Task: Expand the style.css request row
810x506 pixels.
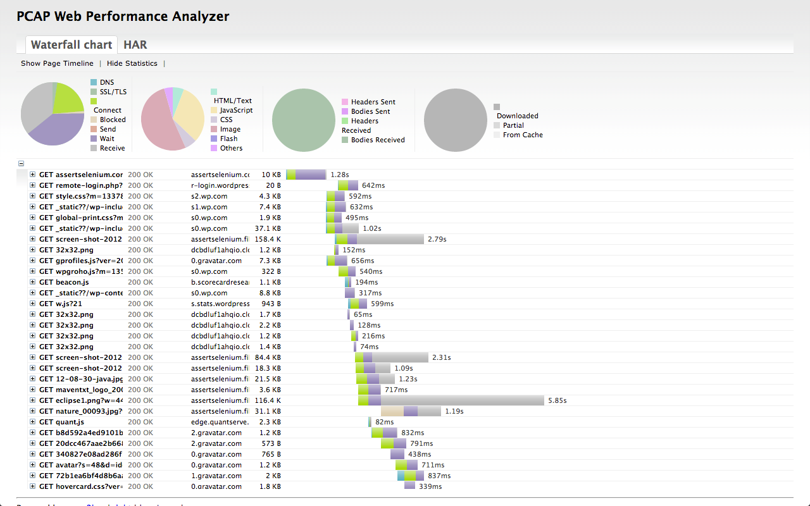Action: (33, 196)
